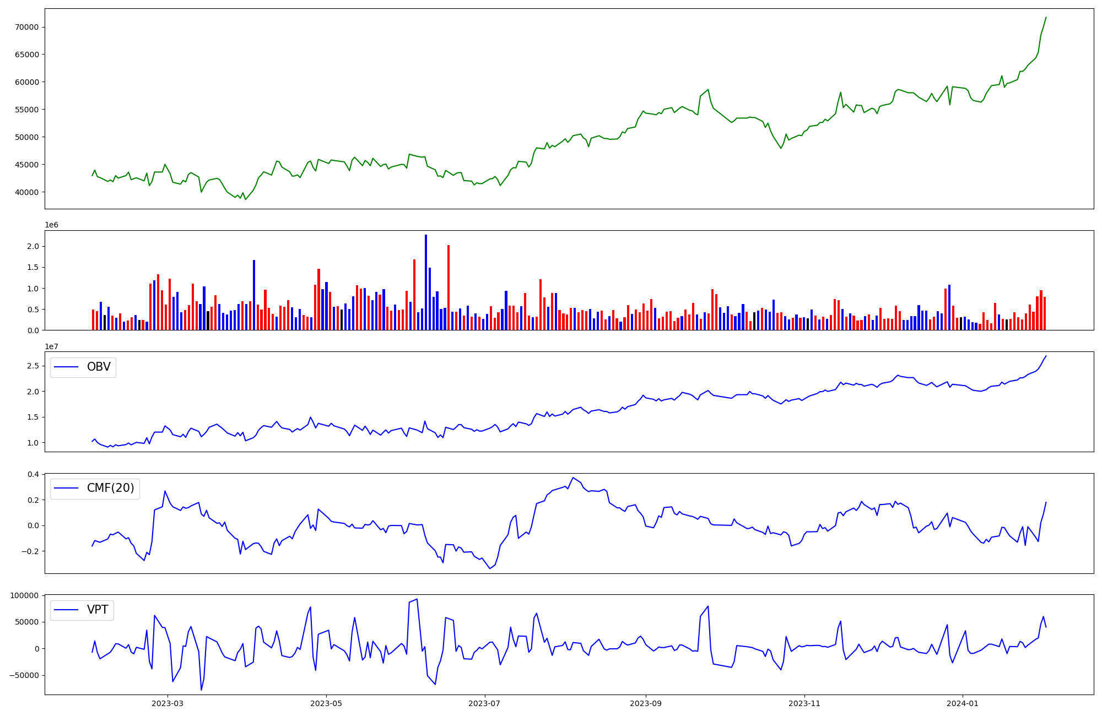Screen dimensions: 1102x716
Task: Click the VPT legend label
Action: [x=98, y=610]
